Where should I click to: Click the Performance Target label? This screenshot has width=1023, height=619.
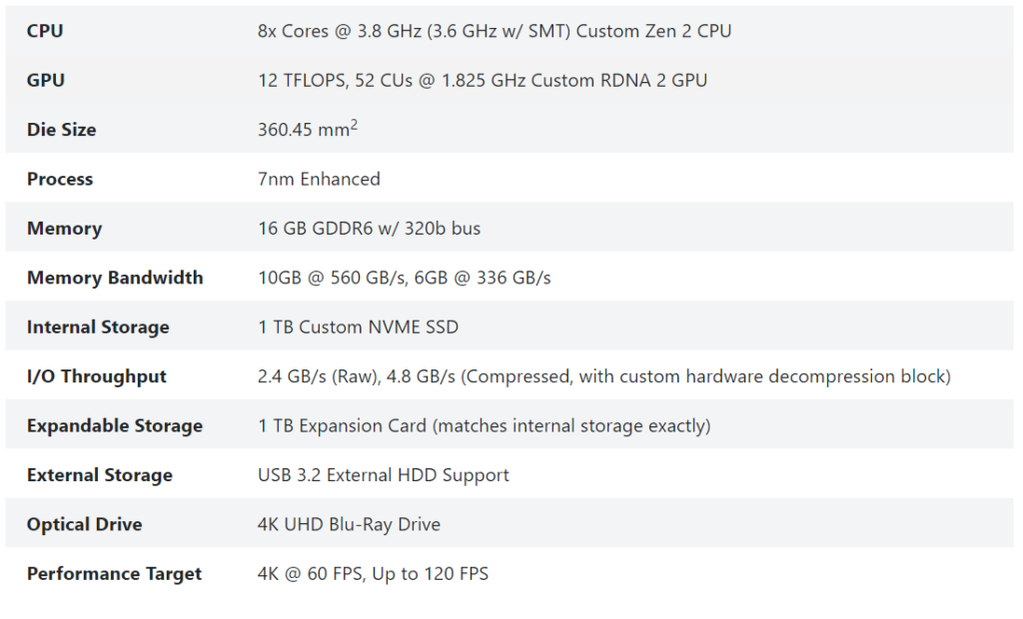click(x=114, y=574)
